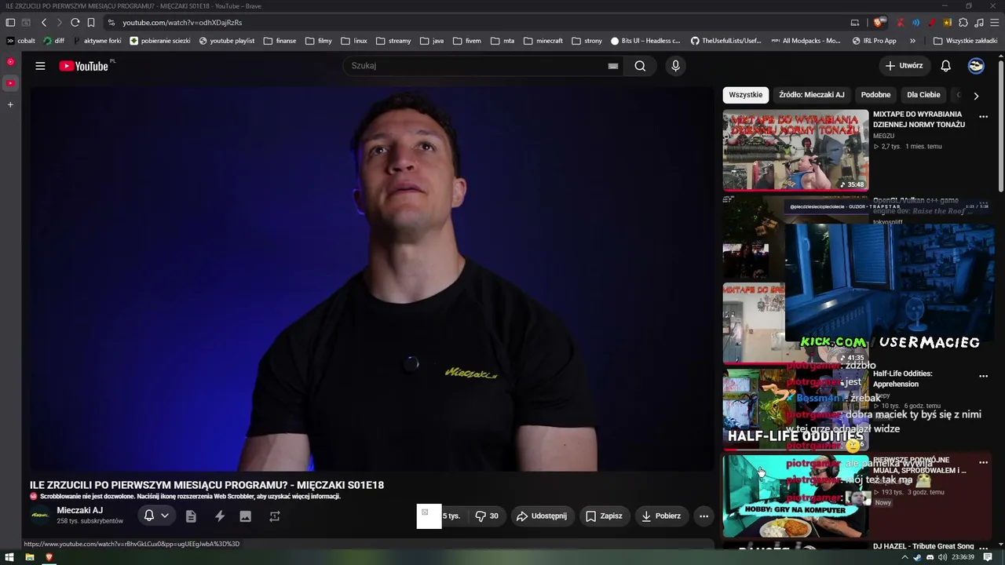The image size is (1005, 565).
Task: Open File Explorer from the taskbar
Action: [30, 557]
